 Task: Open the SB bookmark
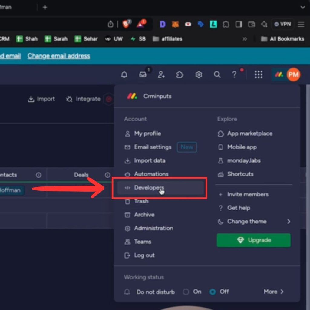click(x=138, y=39)
